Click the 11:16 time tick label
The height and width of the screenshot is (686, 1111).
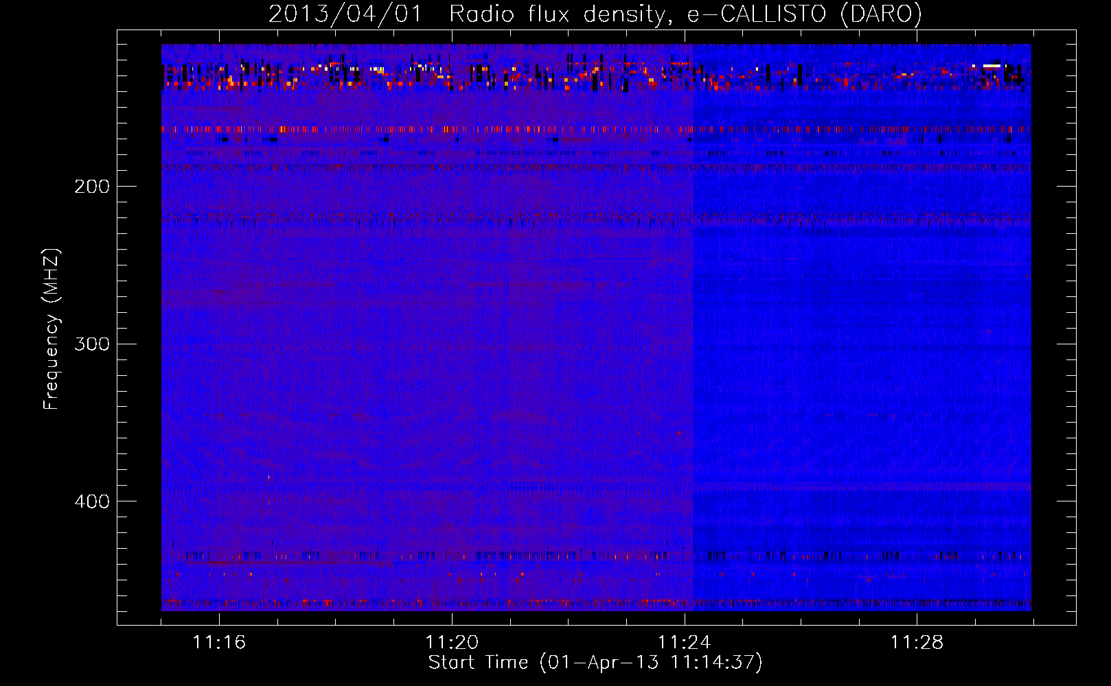[219, 643]
